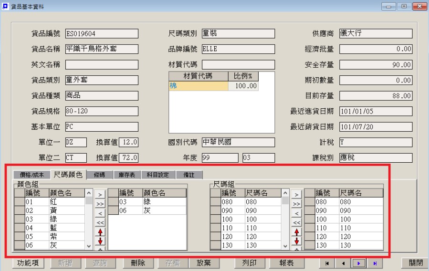
Task: Select size 080 in available size list
Action: [x=251, y=202]
